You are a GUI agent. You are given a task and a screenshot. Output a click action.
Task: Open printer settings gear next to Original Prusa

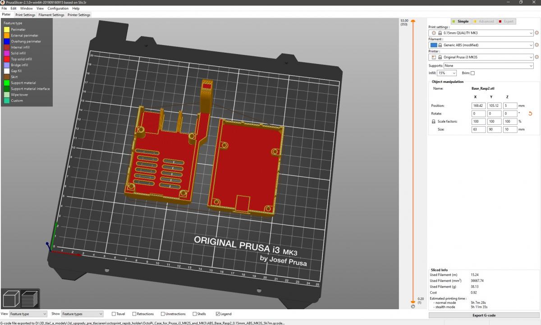click(x=536, y=57)
